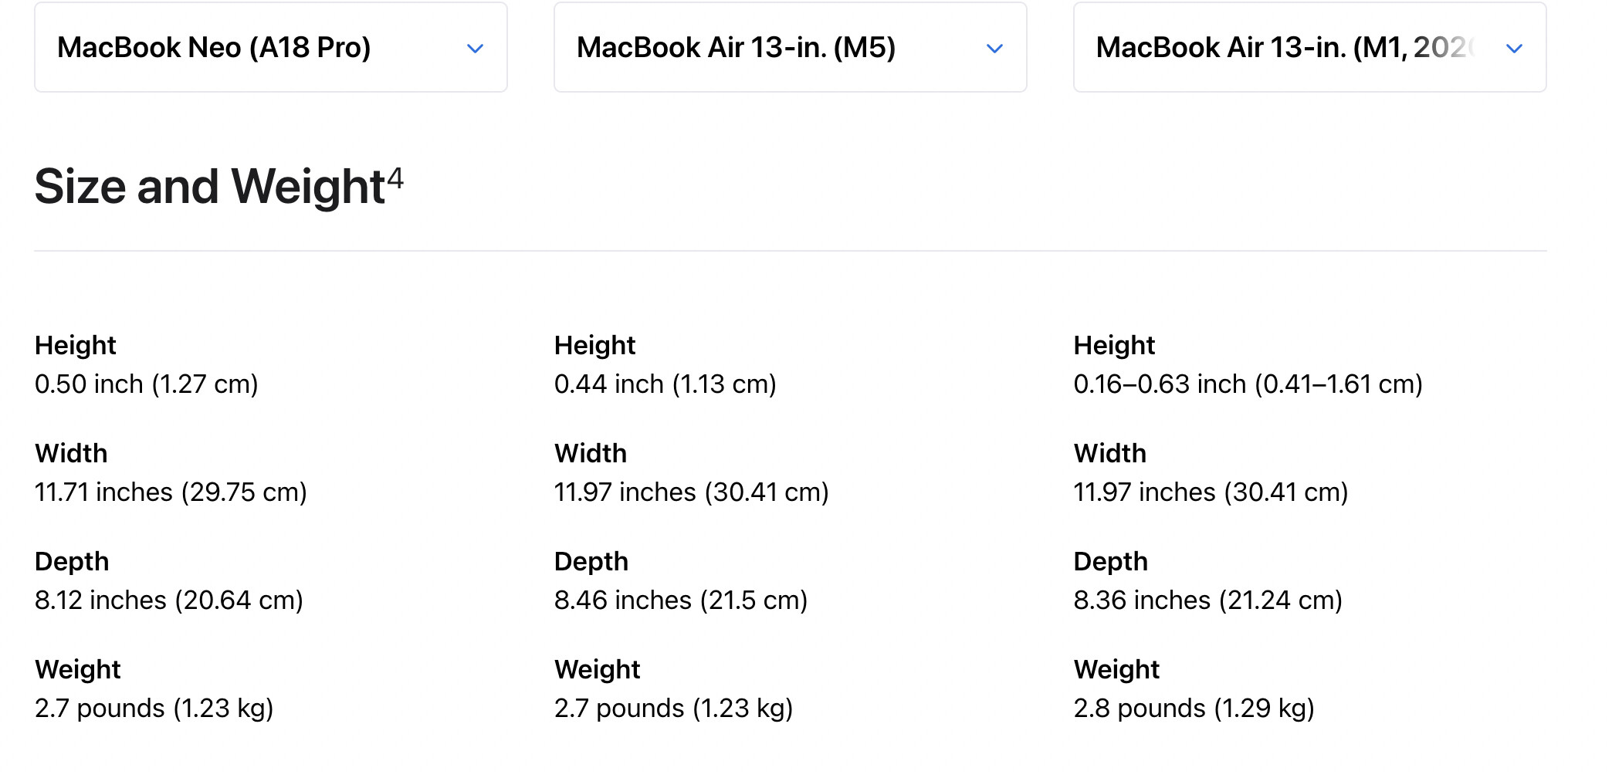Click the M1 depth value 8.36 inches

(x=1208, y=600)
